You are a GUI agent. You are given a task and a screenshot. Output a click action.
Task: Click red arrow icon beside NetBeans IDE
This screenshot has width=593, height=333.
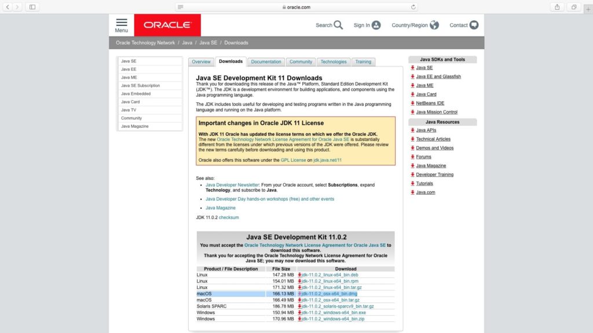pos(412,103)
